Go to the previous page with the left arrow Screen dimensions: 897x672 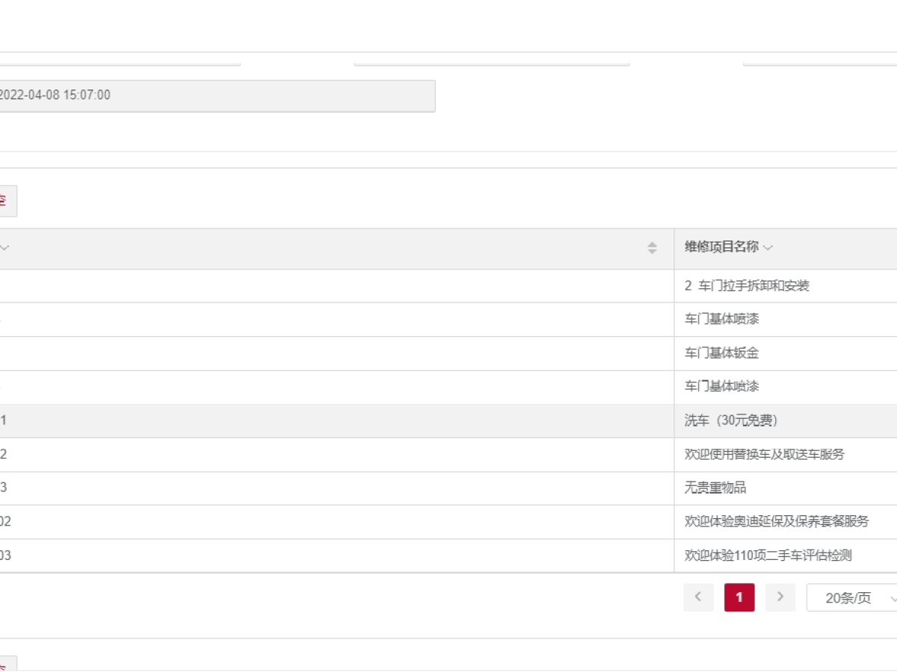tap(698, 597)
